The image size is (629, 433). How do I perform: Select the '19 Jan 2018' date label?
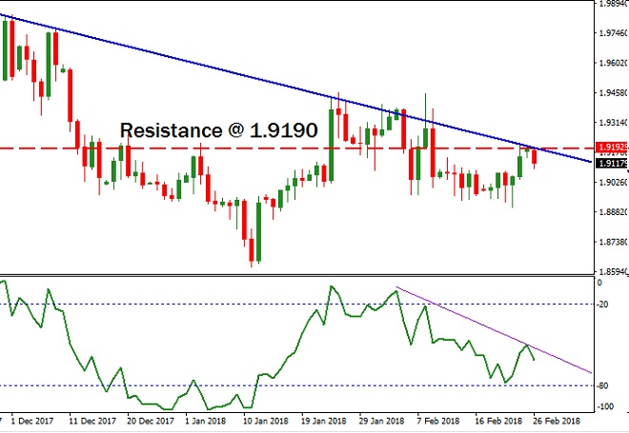click(324, 422)
